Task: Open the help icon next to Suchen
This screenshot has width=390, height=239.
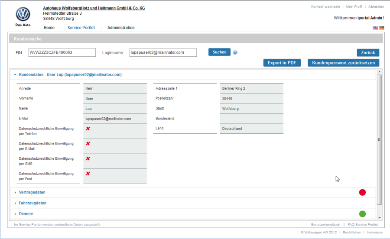Action: click(235, 52)
